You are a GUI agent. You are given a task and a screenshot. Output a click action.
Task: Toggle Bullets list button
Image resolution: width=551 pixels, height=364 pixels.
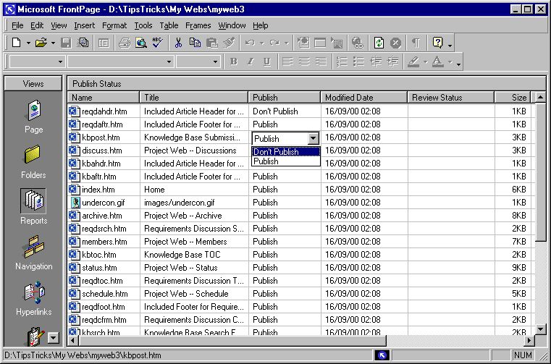pyautogui.click(x=358, y=62)
